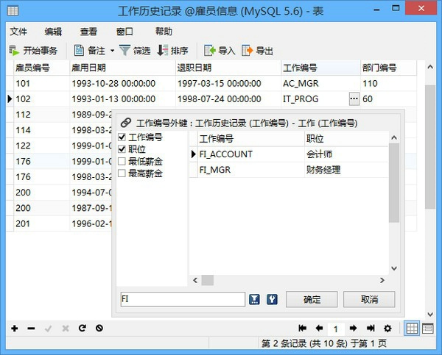
Task: Delete record with minus icon
Action: [x=31, y=329]
